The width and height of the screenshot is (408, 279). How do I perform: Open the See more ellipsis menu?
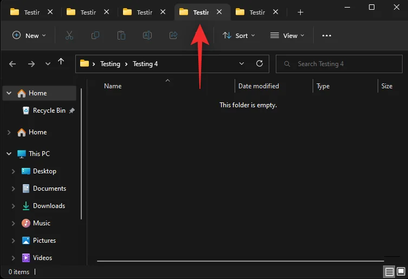point(326,35)
